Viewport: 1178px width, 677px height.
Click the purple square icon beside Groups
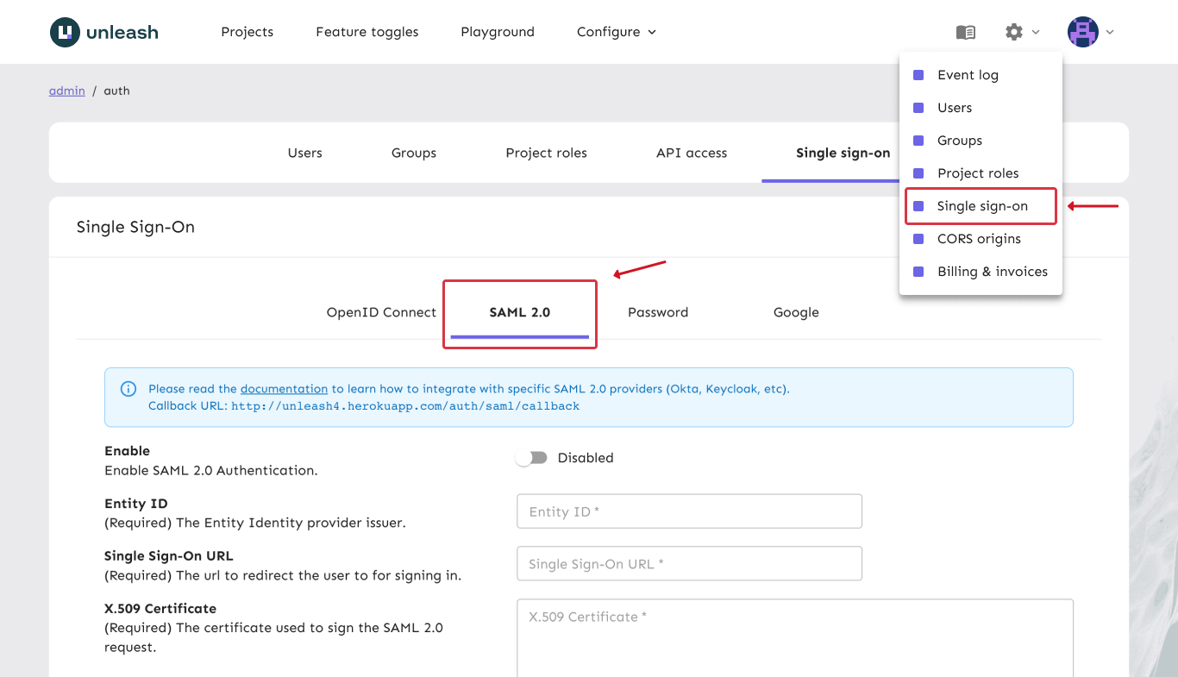[x=918, y=140]
